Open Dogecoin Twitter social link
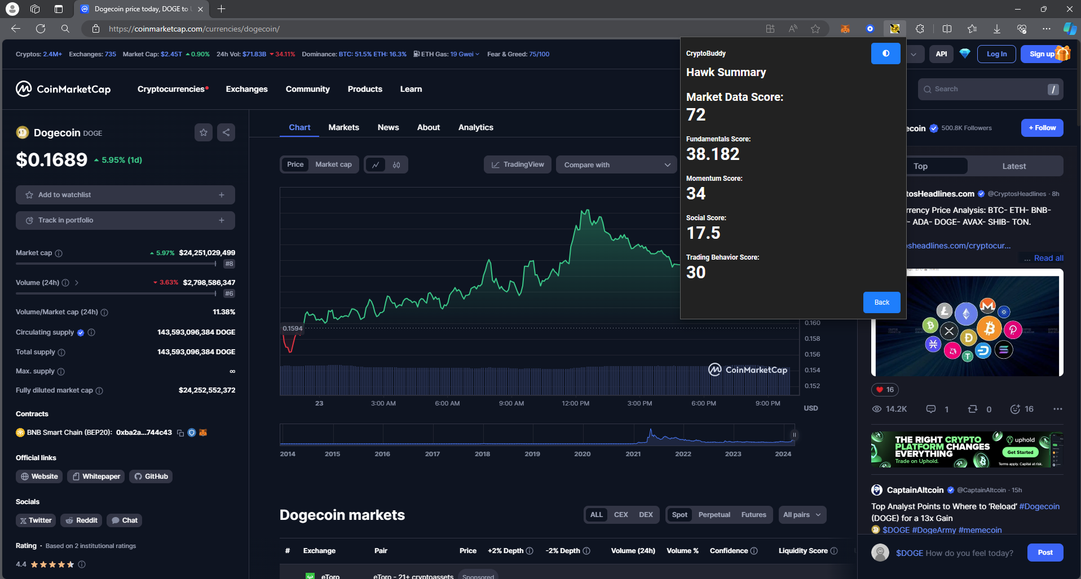Viewport: 1081px width, 579px height. (x=36, y=520)
